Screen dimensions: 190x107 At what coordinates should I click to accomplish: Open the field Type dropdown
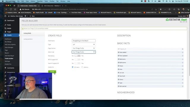tap(84, 45)
